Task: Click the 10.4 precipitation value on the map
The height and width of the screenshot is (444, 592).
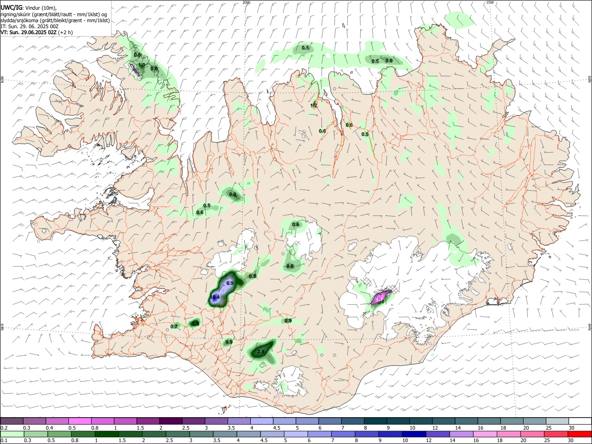Action: pyautogui.click(x=215, y=297)
